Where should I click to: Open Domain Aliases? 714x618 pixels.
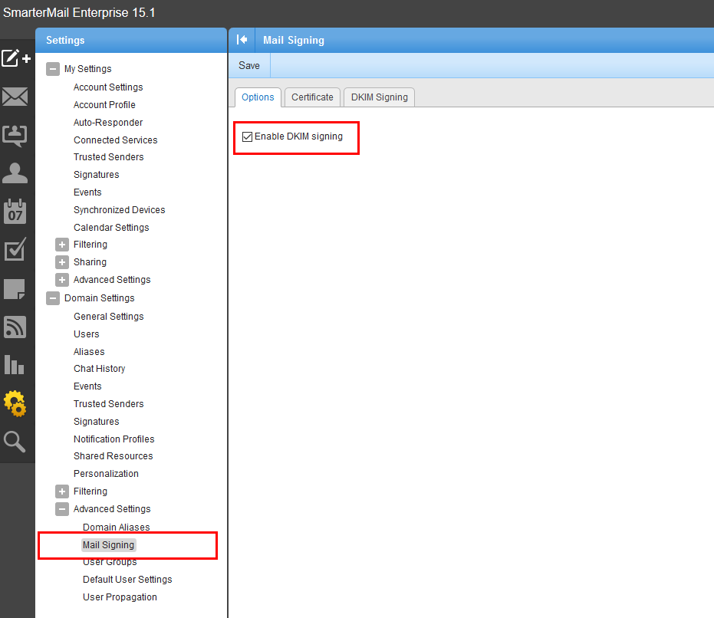[x=116, y=527]
